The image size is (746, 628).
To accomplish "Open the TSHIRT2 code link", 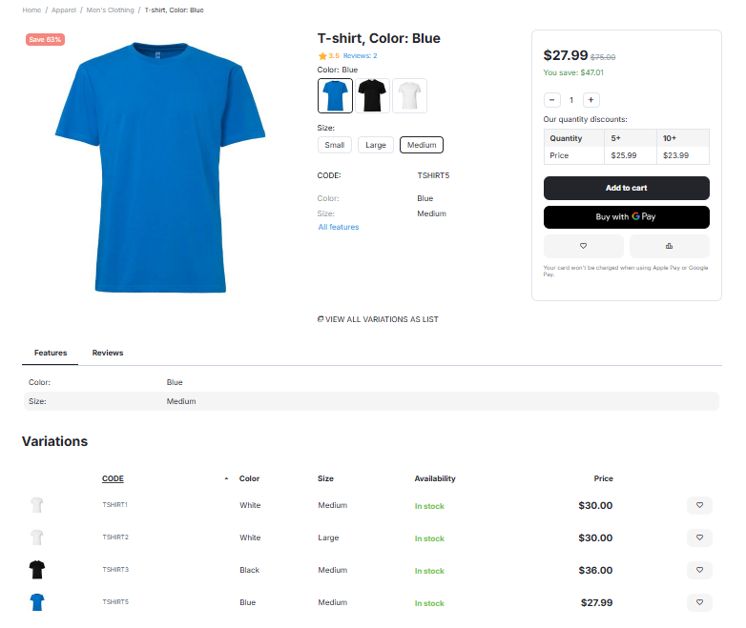I will click(x=115, y=537).
